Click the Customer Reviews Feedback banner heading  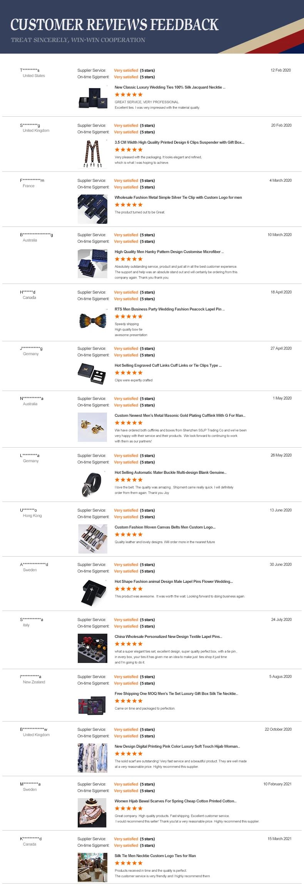[x=114, y=25]
